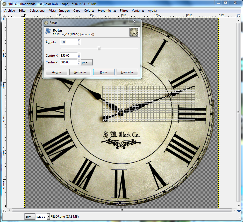Click the Centro X input field
The width and height of the screenshot is (243, 222).
pos(69,56)
